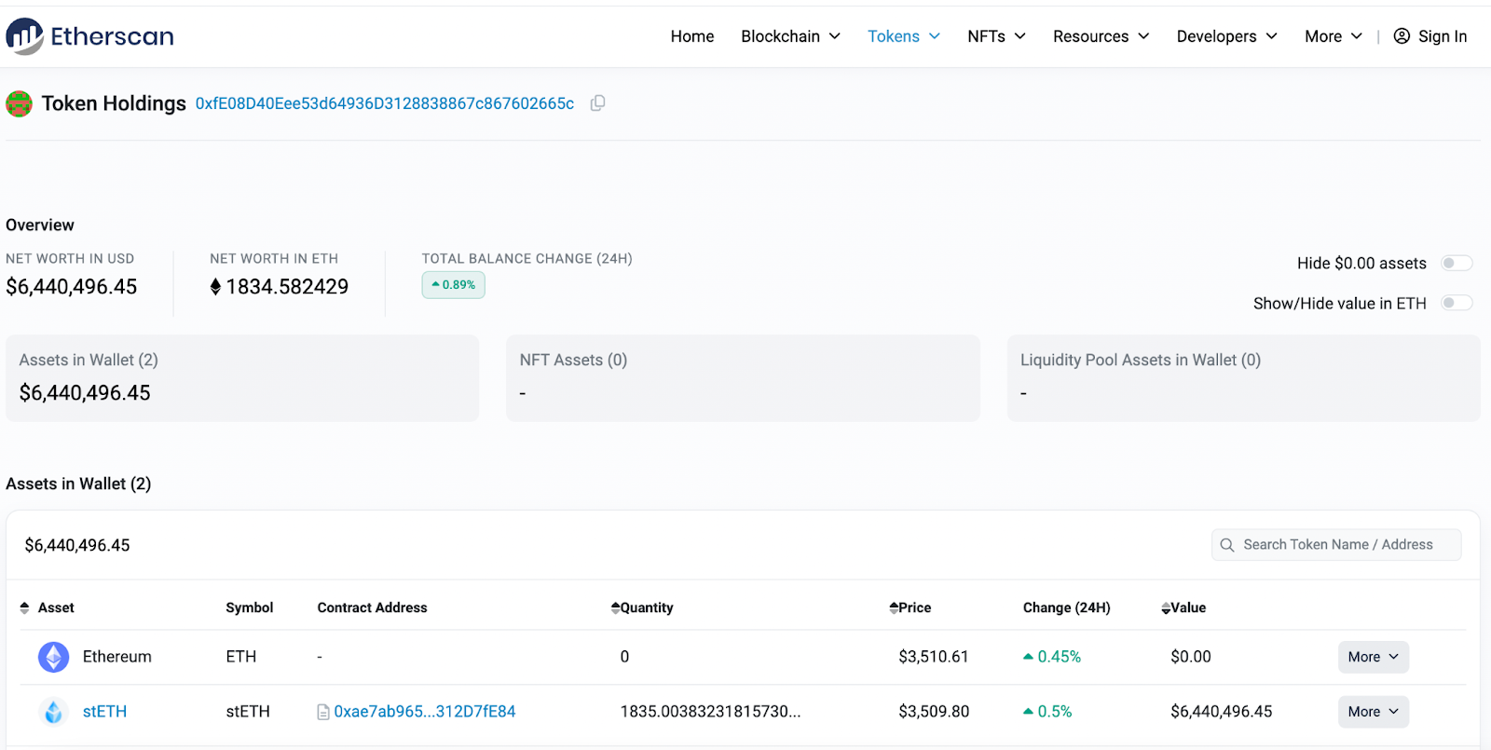1491x750 pixels.
Task: Click Ethereum value $0.00
Action: tap(1191, 657)
